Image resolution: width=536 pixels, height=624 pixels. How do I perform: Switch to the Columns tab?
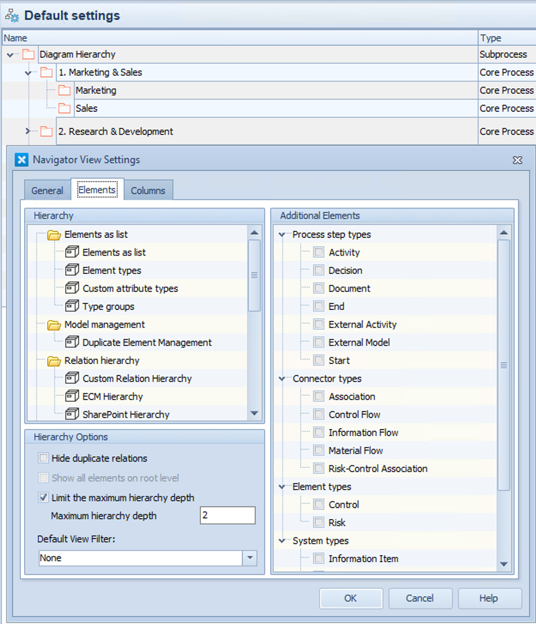(148, 191)
